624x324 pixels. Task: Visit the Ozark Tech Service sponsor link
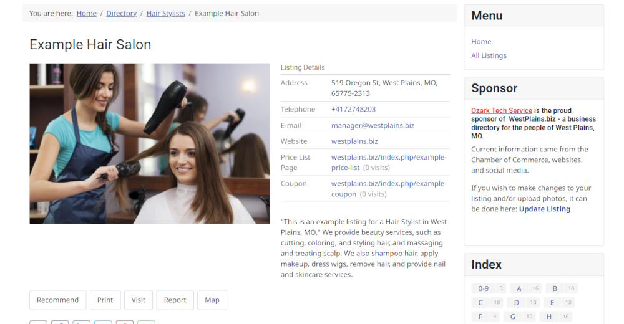click(502, 110)
